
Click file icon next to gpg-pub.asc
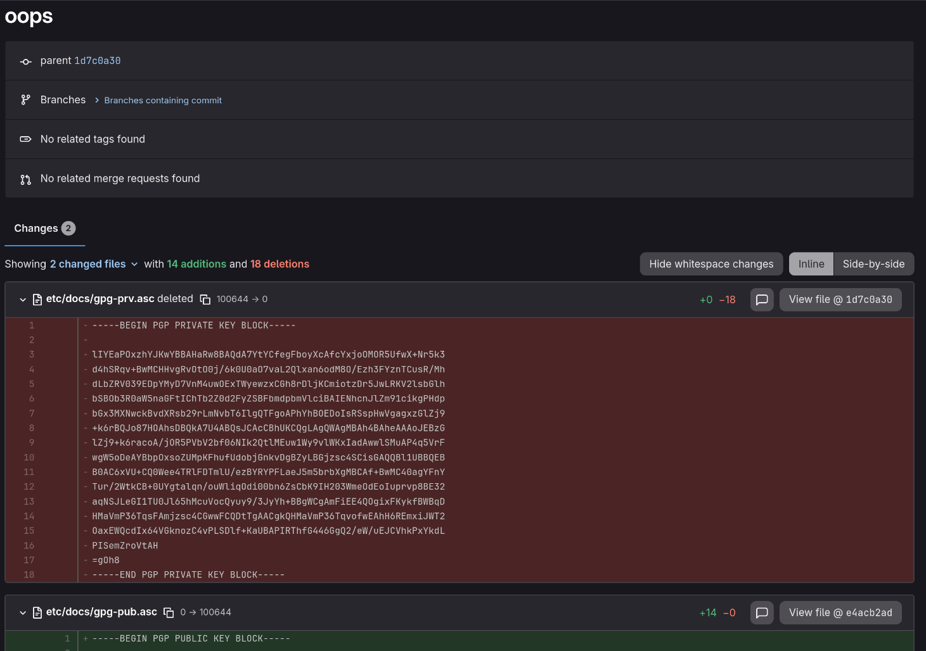[37, 613]
